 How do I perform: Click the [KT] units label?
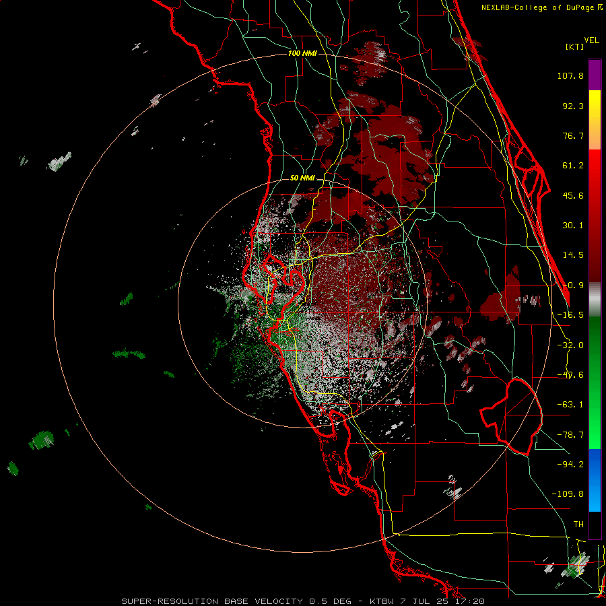click(x=574, y=46)
